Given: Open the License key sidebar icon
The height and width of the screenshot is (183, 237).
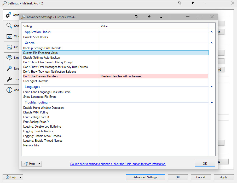Looking at the screenshot, I should pos(9,68).
